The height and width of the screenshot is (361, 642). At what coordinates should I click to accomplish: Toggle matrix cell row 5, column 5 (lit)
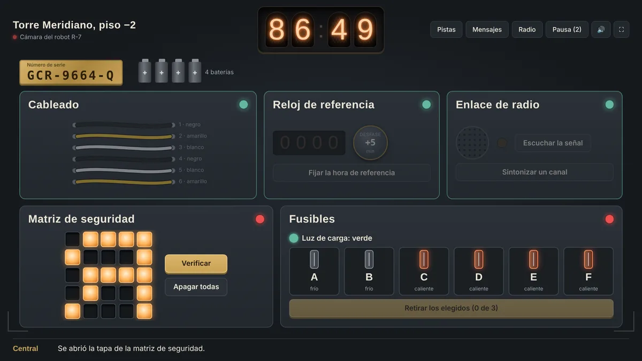pyautogui.click(x=144, y=311)
